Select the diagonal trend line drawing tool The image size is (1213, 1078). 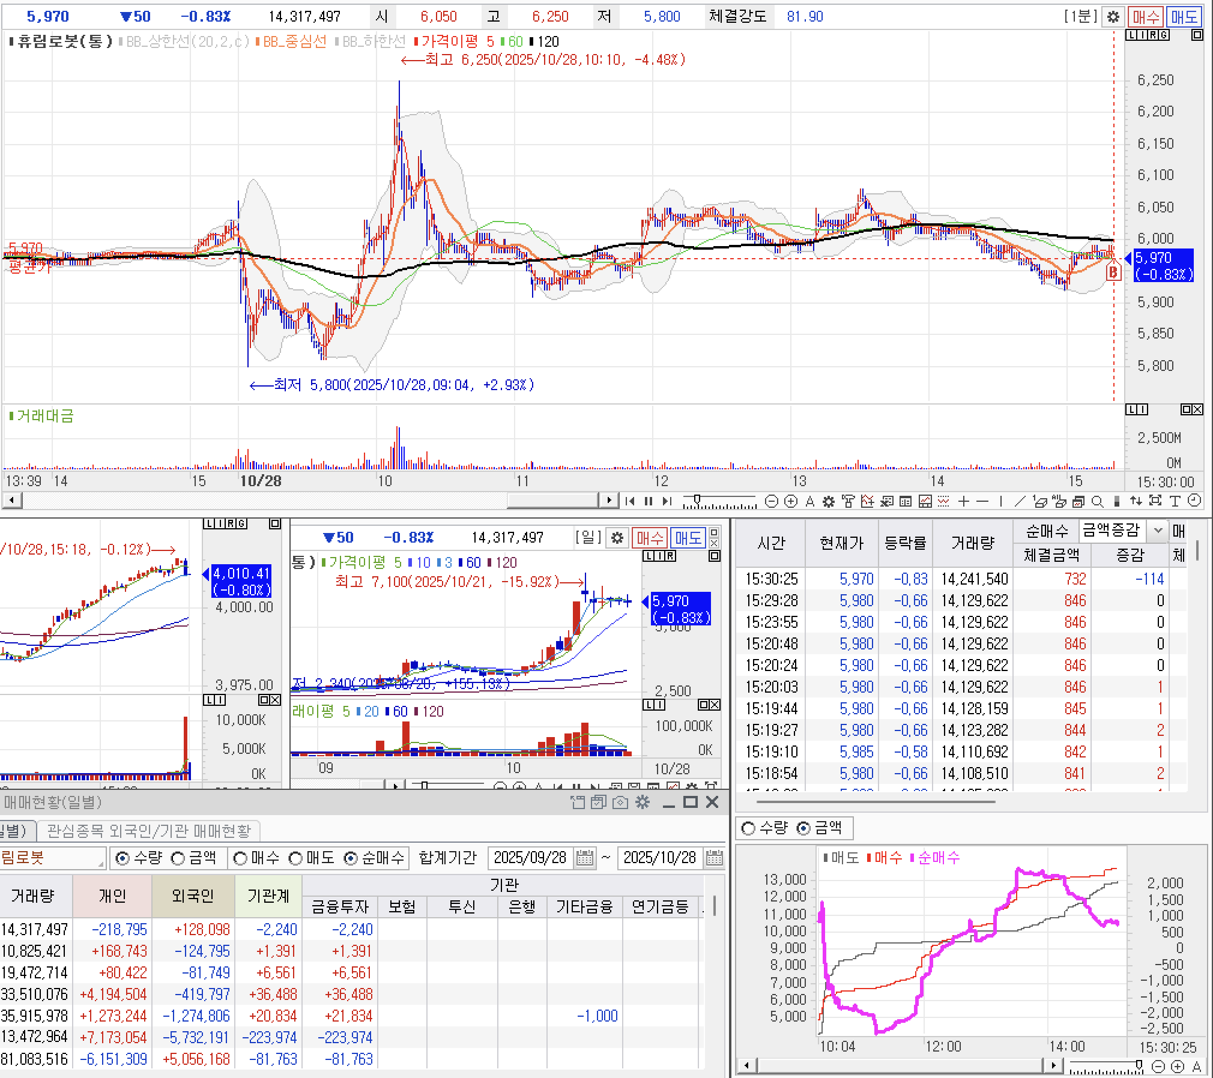1020,501
